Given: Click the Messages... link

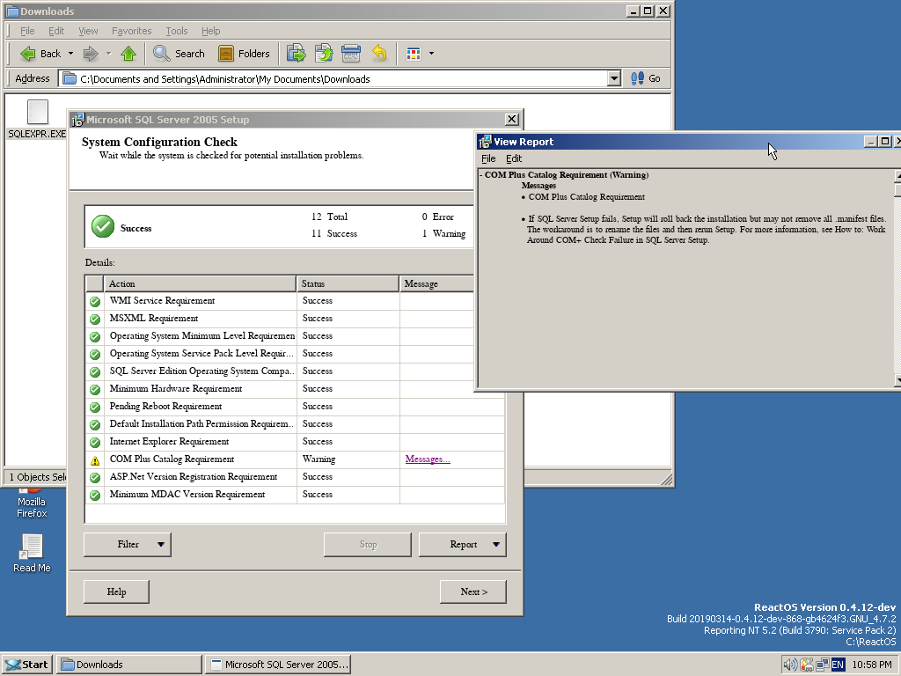Looking at the screenshot, I should click(428, 459).
